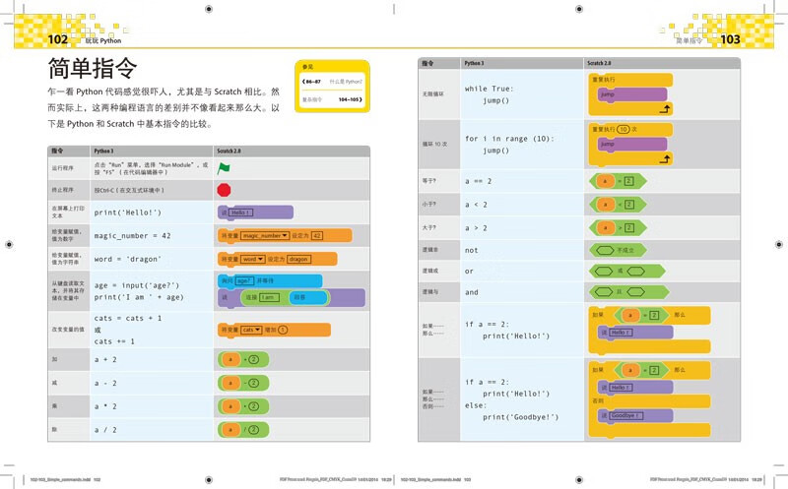Viewport: 788px width, 489px height.
Task: Click the 循环 10 次 row label
Action: coord(434,144)
